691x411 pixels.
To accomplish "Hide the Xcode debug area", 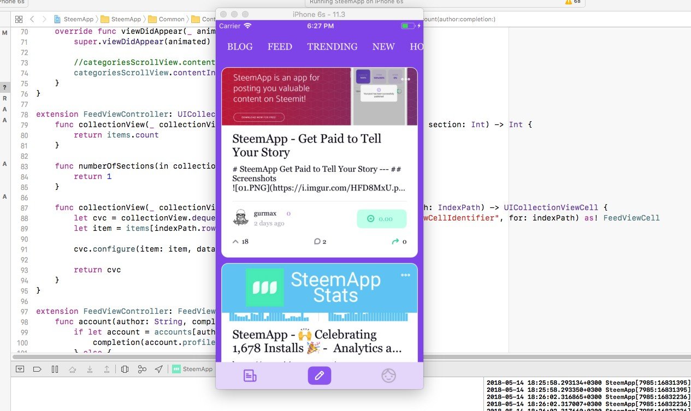I will 20,369.
